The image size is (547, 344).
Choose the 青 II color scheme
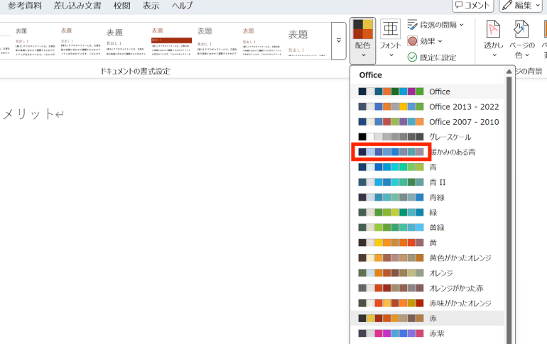point(428,182)
